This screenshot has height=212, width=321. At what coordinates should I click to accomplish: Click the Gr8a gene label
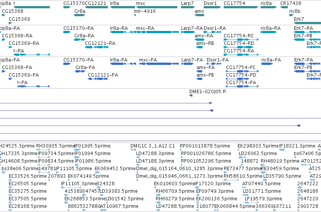(80, 11)
